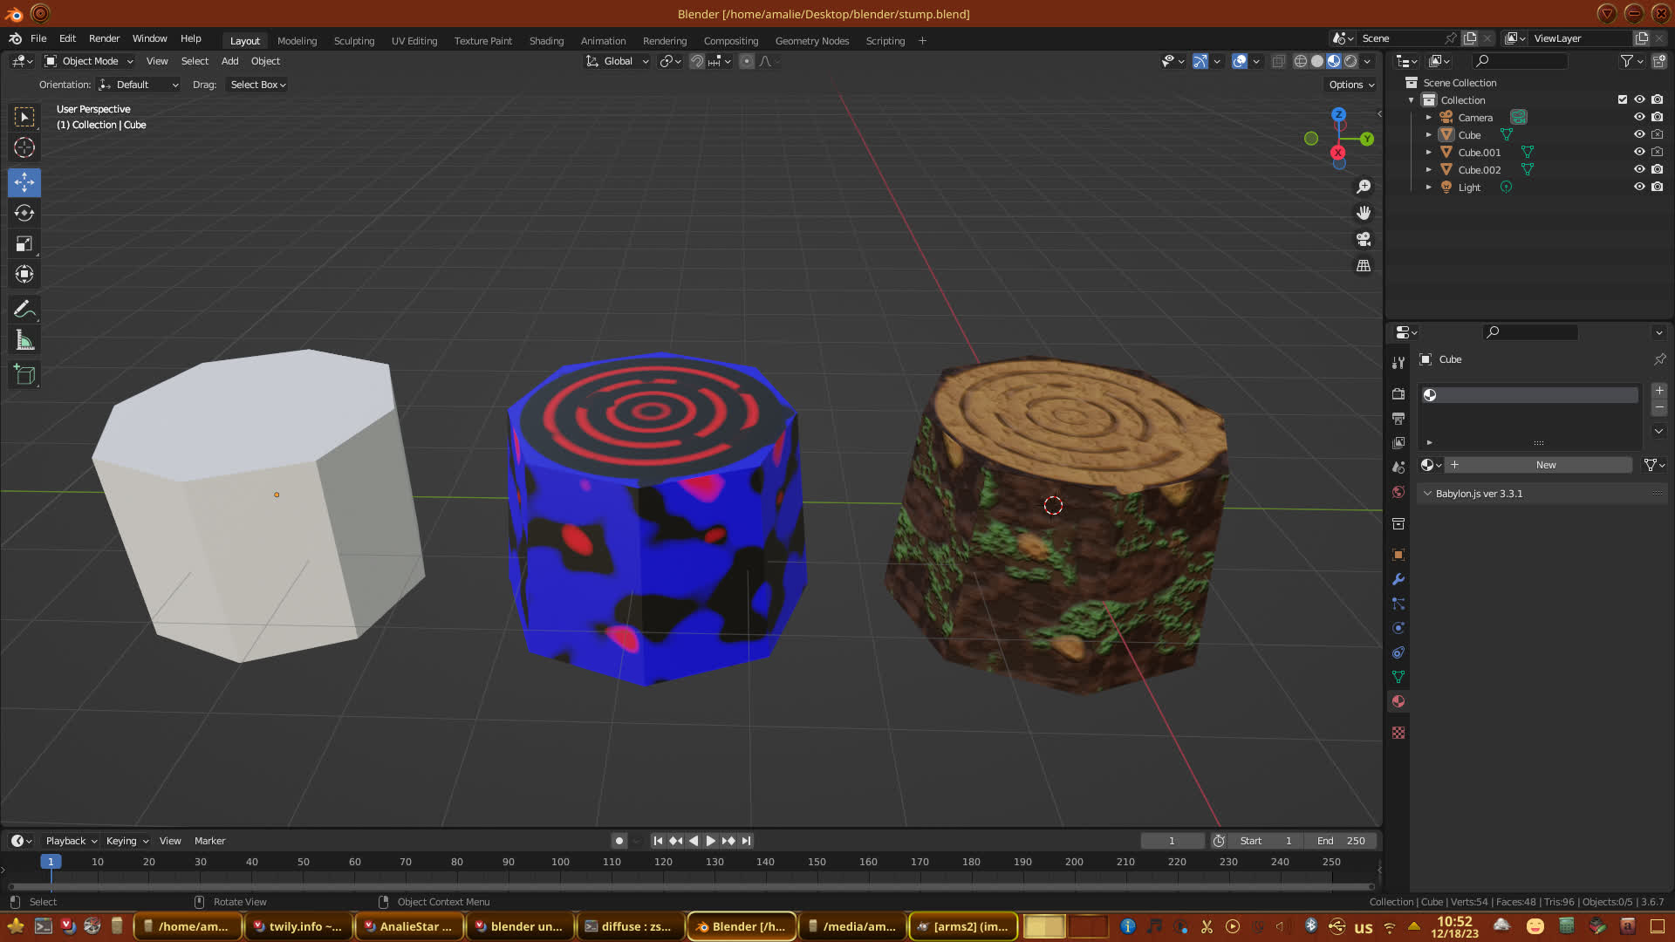Viewport: 1675px width, 942px height.
Task: Open the Modifier properties wrench tab
Action: pos(1398,580)
